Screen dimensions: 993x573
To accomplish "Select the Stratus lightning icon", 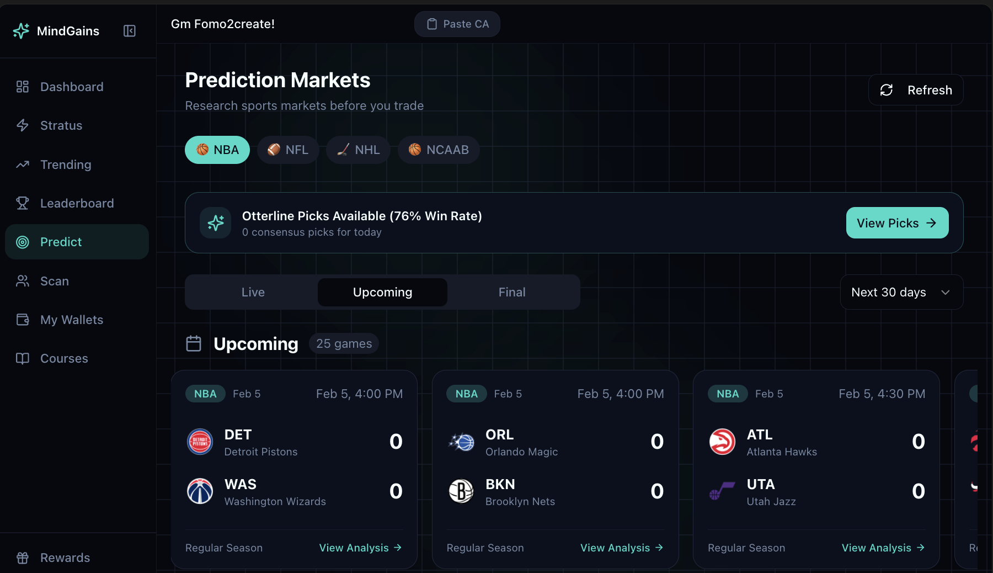I will tap(22, 125).
